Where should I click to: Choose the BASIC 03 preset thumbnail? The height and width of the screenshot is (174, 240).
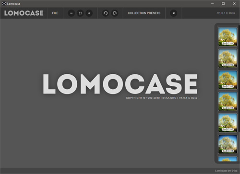228,80
